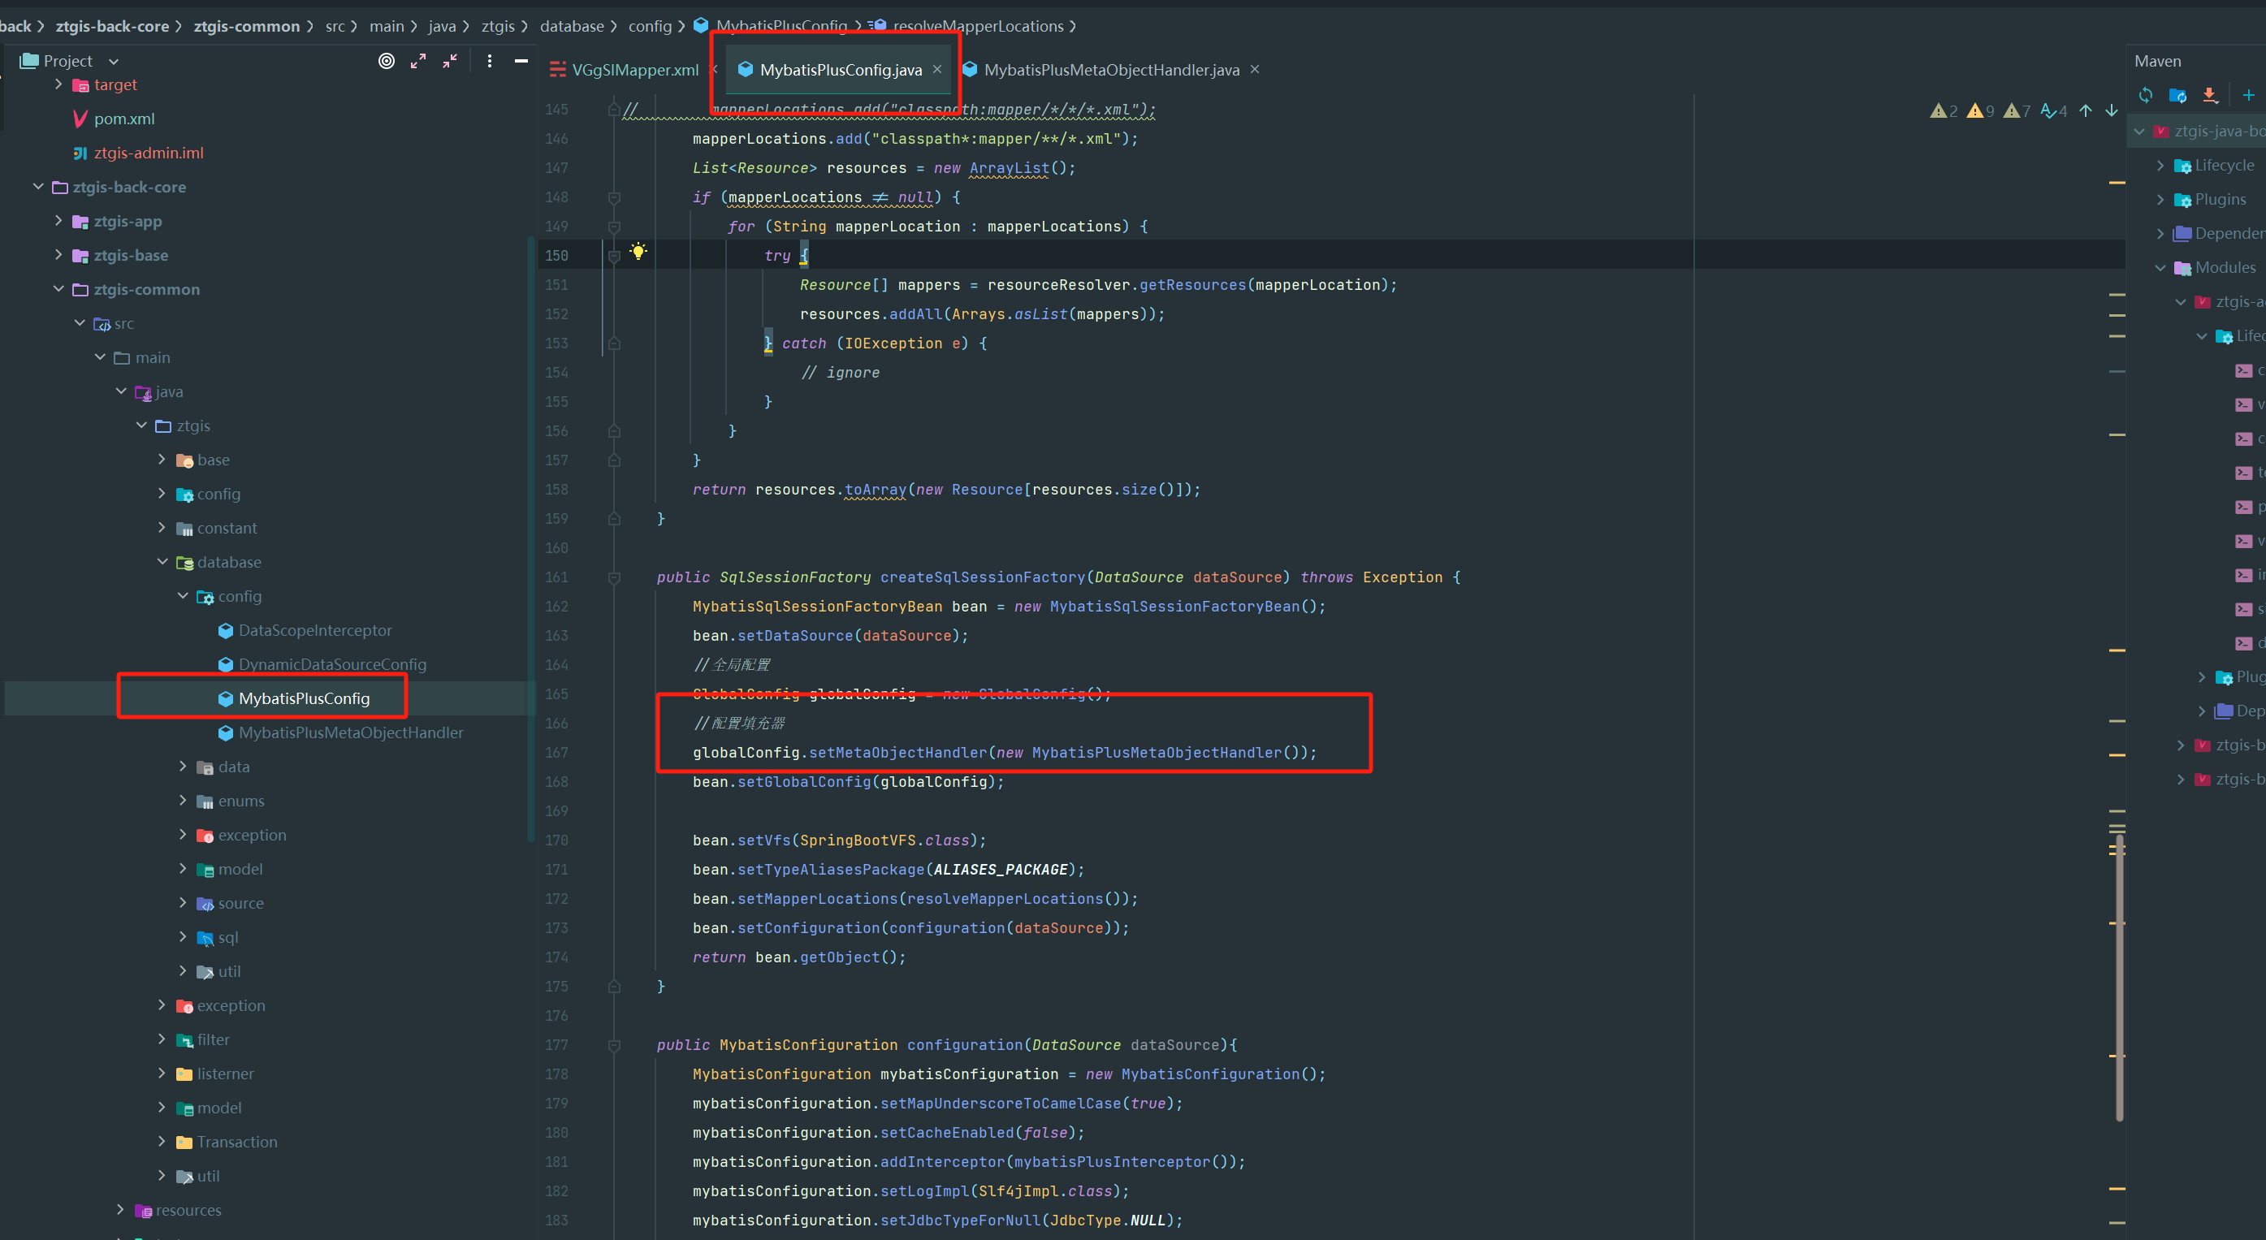Reload all Maven projects
Viewport: 2266px width, 1240px height.
coord(2146,95)
